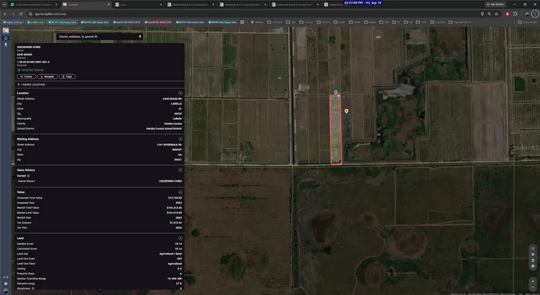Collapse the Sales History section
The height and width of the screenshot is (295, 540).
180,170
